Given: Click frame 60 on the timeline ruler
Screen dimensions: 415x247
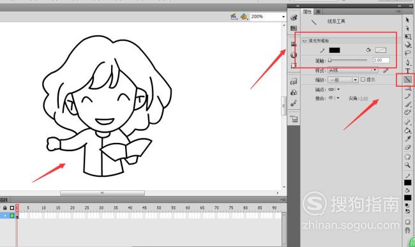Looking at the screenshot, I should click(x=188, y=208).
